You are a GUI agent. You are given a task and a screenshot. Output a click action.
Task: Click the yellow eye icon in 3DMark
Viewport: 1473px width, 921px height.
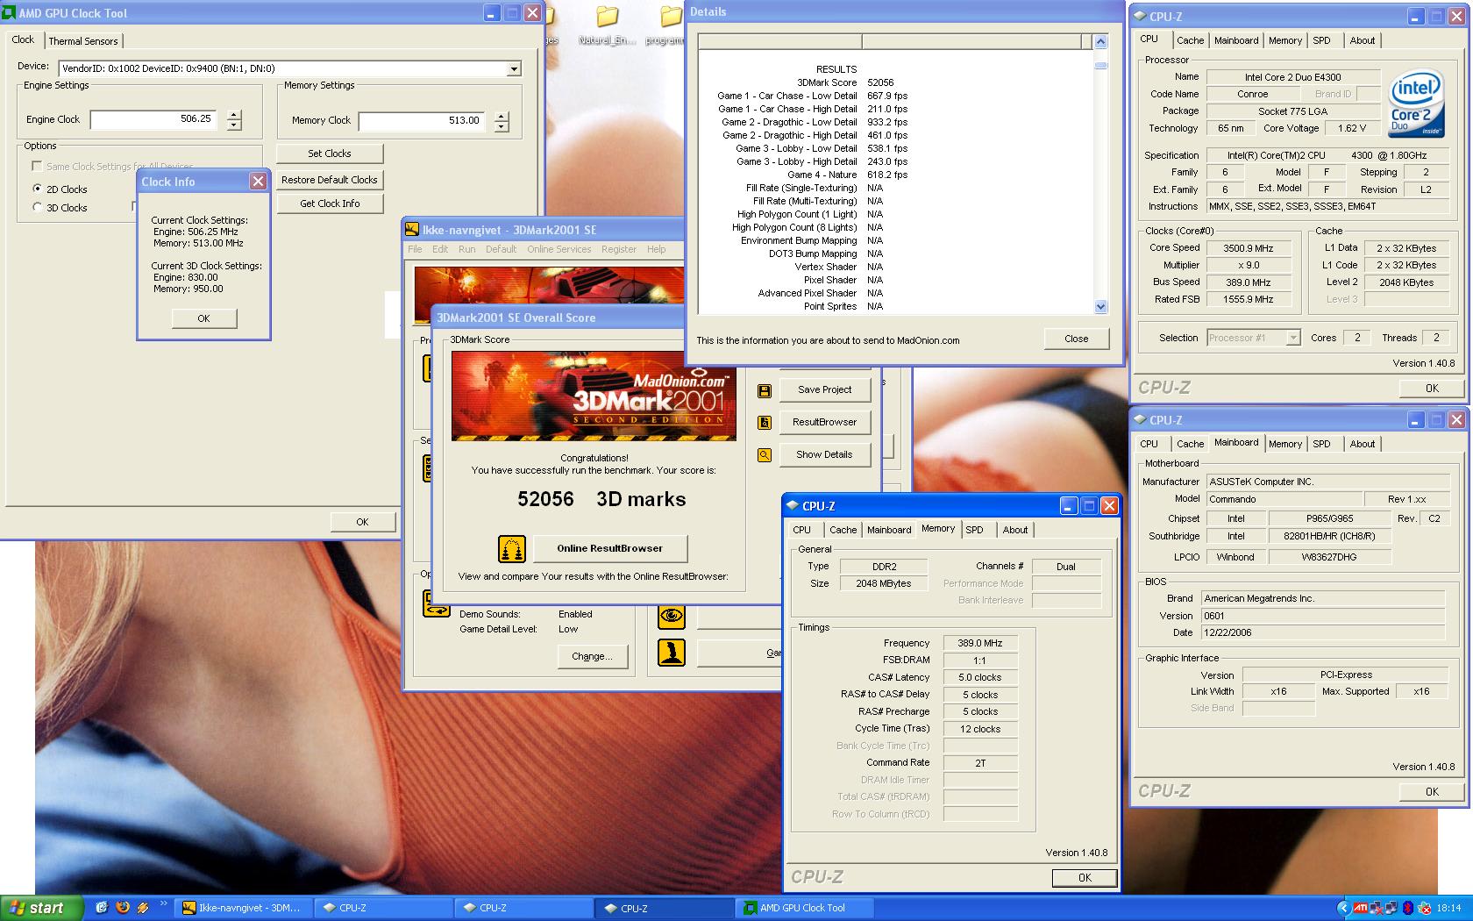click(672, 616)
